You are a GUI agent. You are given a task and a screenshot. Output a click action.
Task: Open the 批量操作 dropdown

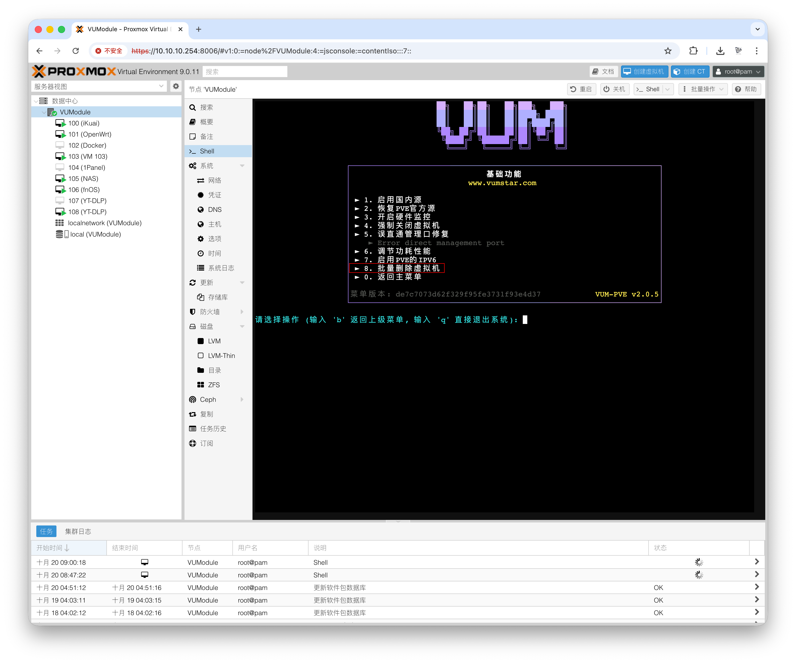tap(703, 89)
